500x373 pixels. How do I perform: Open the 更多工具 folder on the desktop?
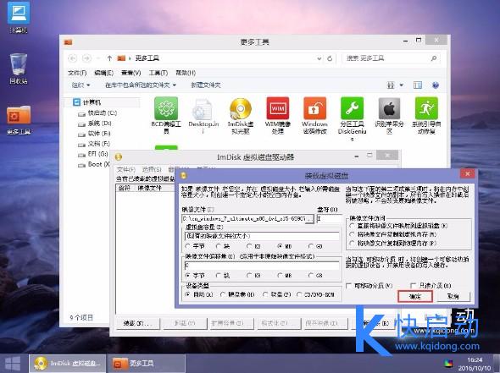(x=19, y=120)
